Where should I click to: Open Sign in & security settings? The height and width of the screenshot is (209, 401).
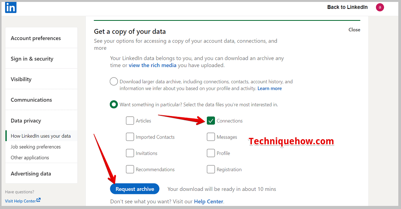pyautogui.click(x=42, y=58)
